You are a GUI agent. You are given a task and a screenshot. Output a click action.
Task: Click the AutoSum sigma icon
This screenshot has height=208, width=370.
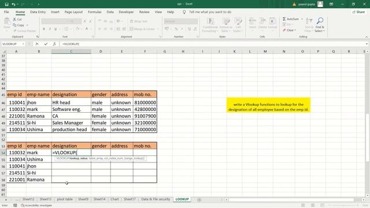[284, 19]
